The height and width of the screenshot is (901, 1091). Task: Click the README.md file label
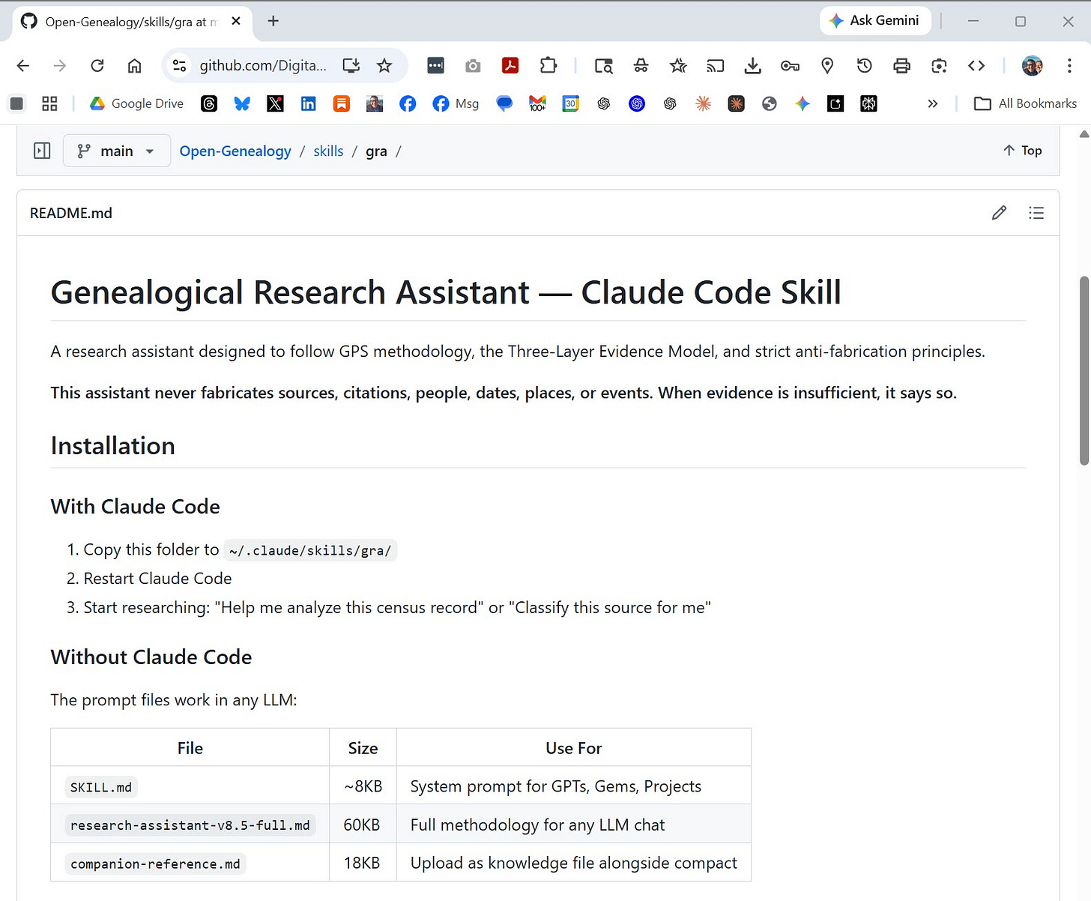tap(71, 213)
